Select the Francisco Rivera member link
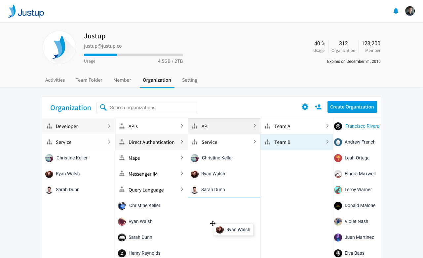Viewport: 423px width, 258px height. tap(362, 126)
